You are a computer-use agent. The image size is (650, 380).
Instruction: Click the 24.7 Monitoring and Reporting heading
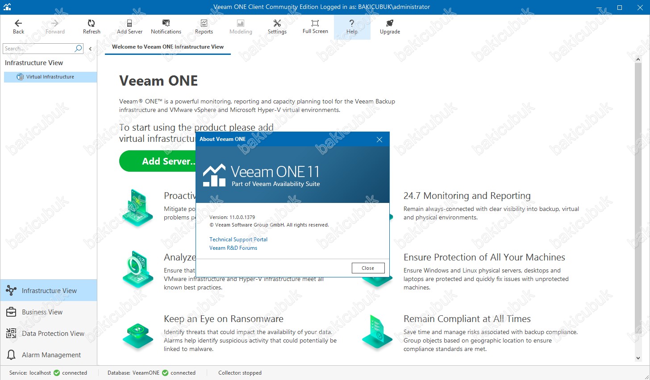point(467,196)
